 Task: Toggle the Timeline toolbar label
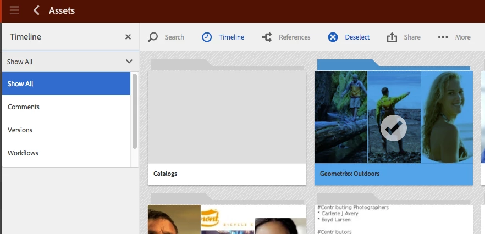click(232, 37)
